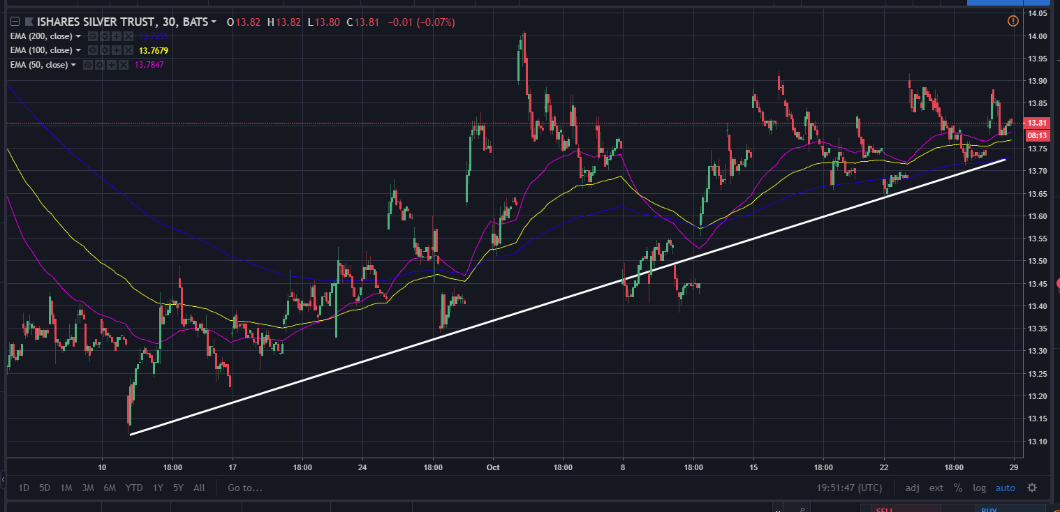Select the 6M time range

(110, 488)
